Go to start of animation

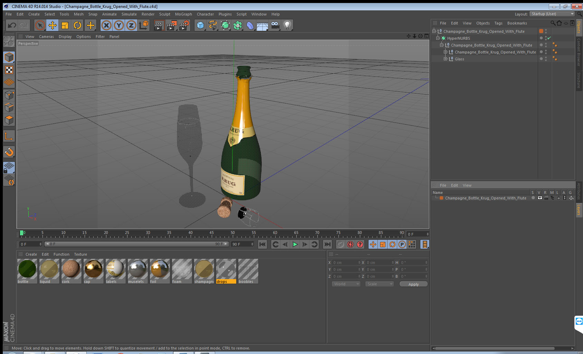point(262,244)
